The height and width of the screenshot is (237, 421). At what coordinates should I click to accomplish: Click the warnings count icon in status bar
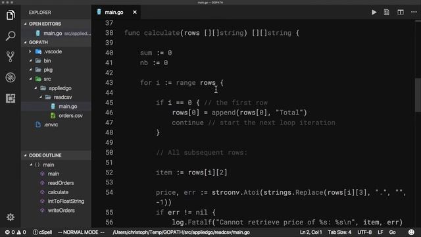[19, 232]
